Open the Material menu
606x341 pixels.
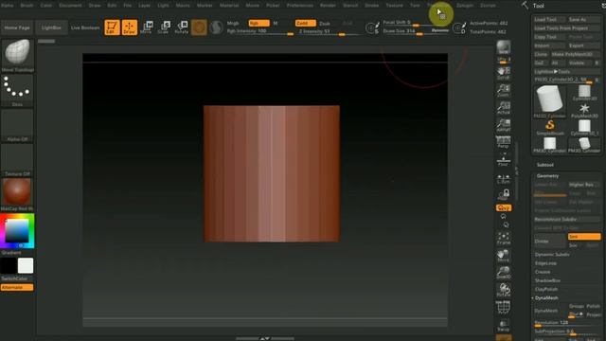pos(229,6)
